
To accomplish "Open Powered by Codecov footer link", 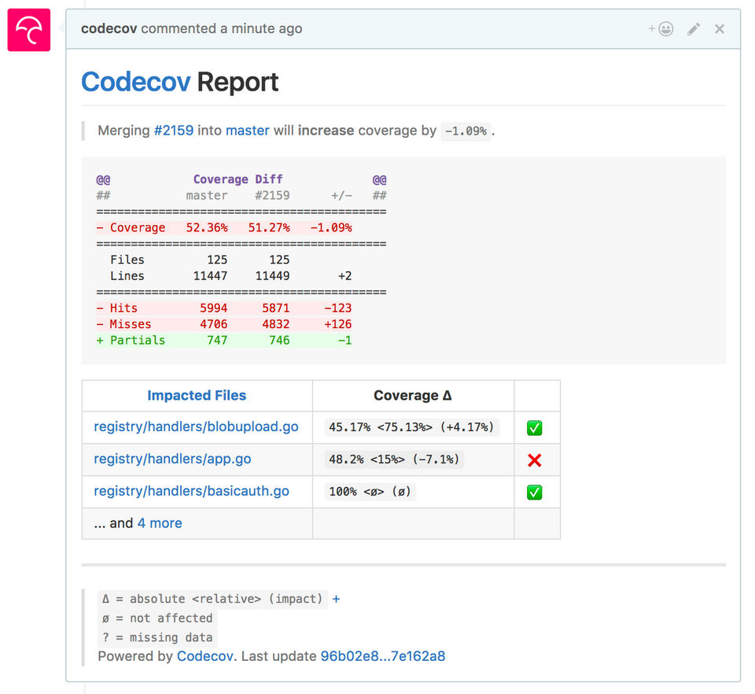I will pyautogui.click(x=205, y=656).
